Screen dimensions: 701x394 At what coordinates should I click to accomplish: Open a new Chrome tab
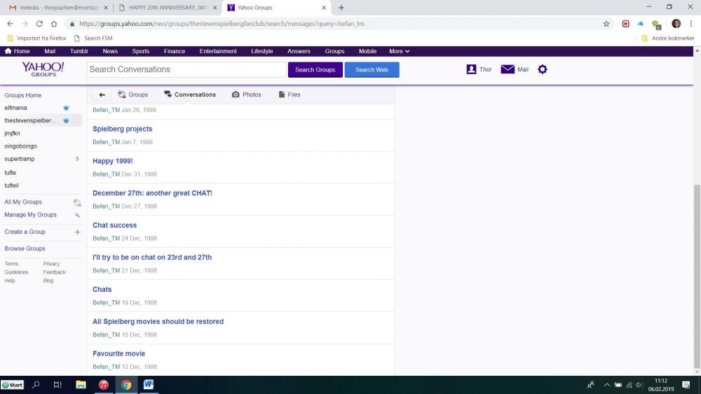click(341, 8)
